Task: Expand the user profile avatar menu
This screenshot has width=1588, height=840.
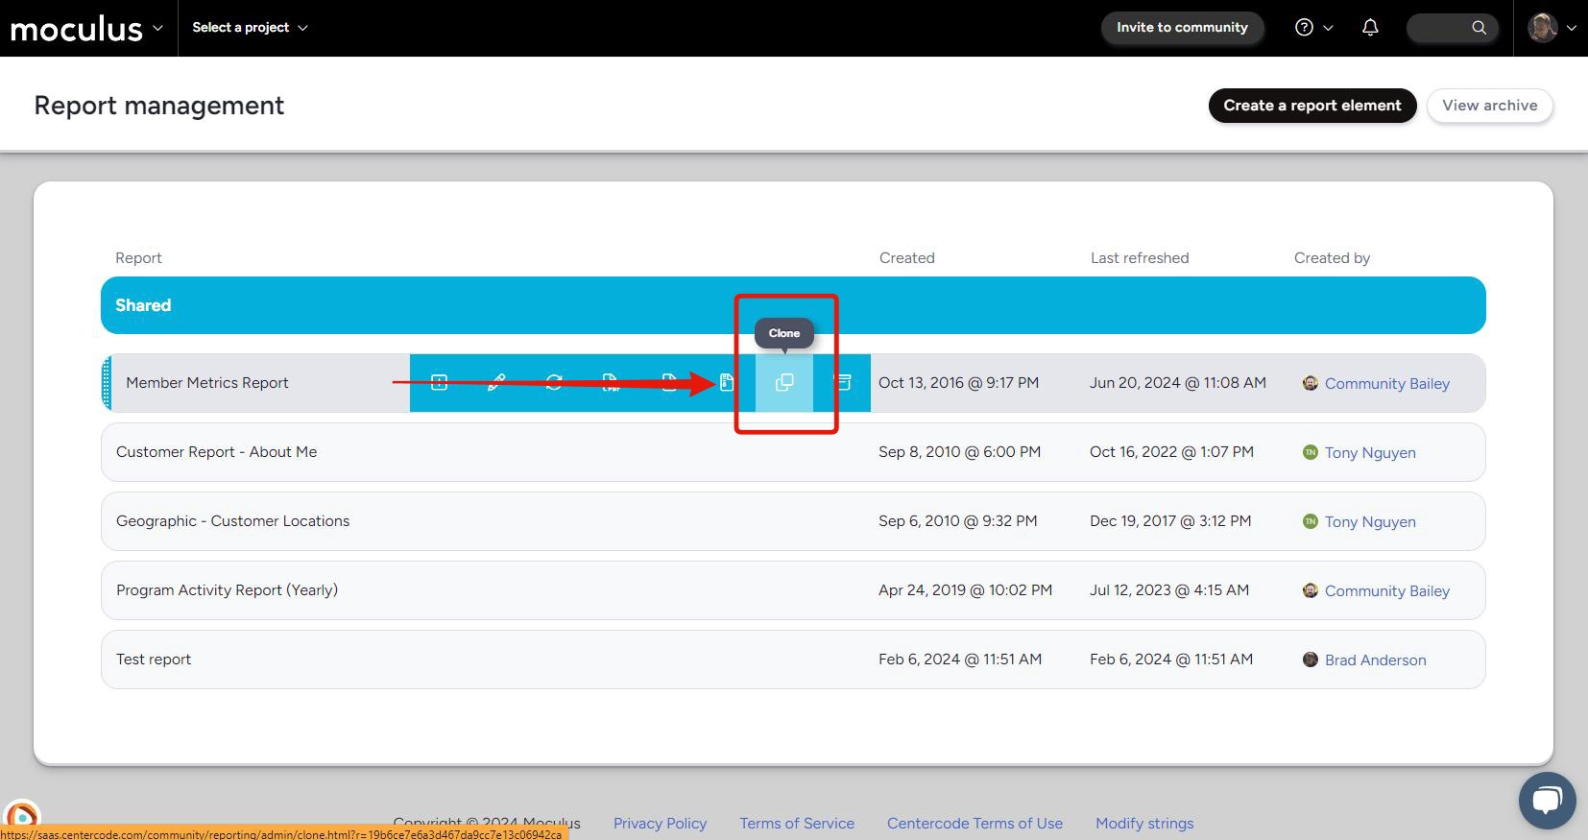Action: coord(1552,28)
